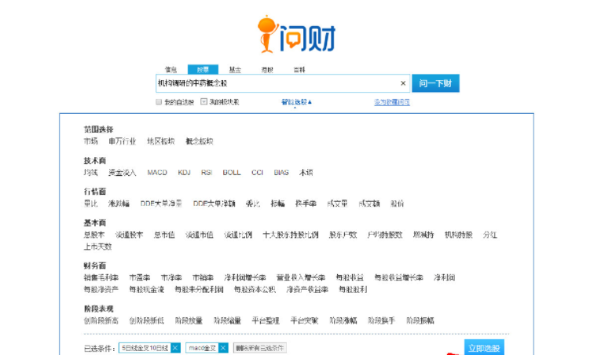Clear the search box with X icon
This screenshot has width=594, height=355.
point(403,83)
